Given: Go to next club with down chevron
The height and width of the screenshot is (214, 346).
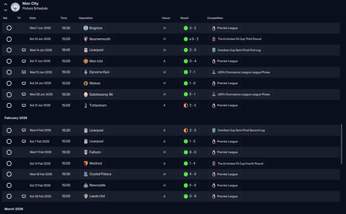Looking at the screenshot, I should pos(5,10).
